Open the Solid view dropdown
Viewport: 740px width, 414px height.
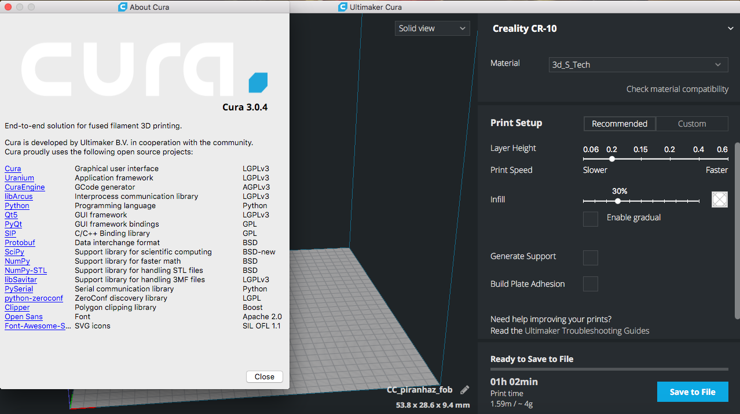click(431, 28)
